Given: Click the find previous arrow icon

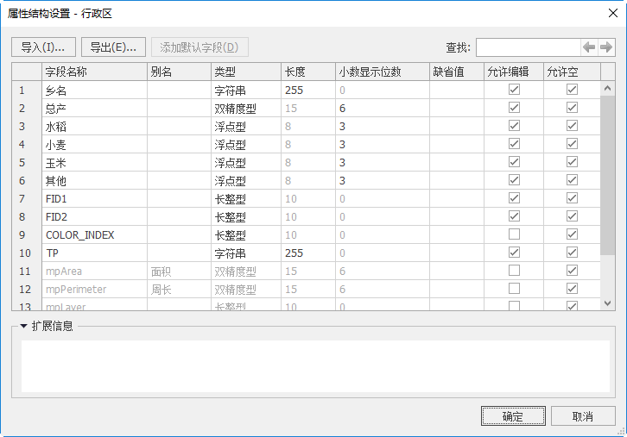Looking at the screenshot, I should (x=590, y=47).
